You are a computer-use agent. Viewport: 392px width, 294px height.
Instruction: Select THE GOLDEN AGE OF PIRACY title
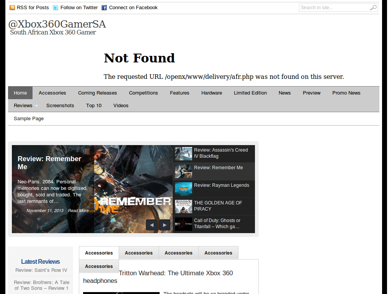point(218,206)
